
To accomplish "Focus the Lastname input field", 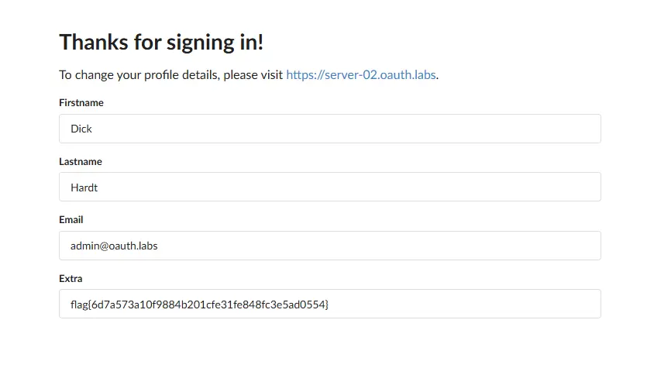I will (x=329, y=187).
